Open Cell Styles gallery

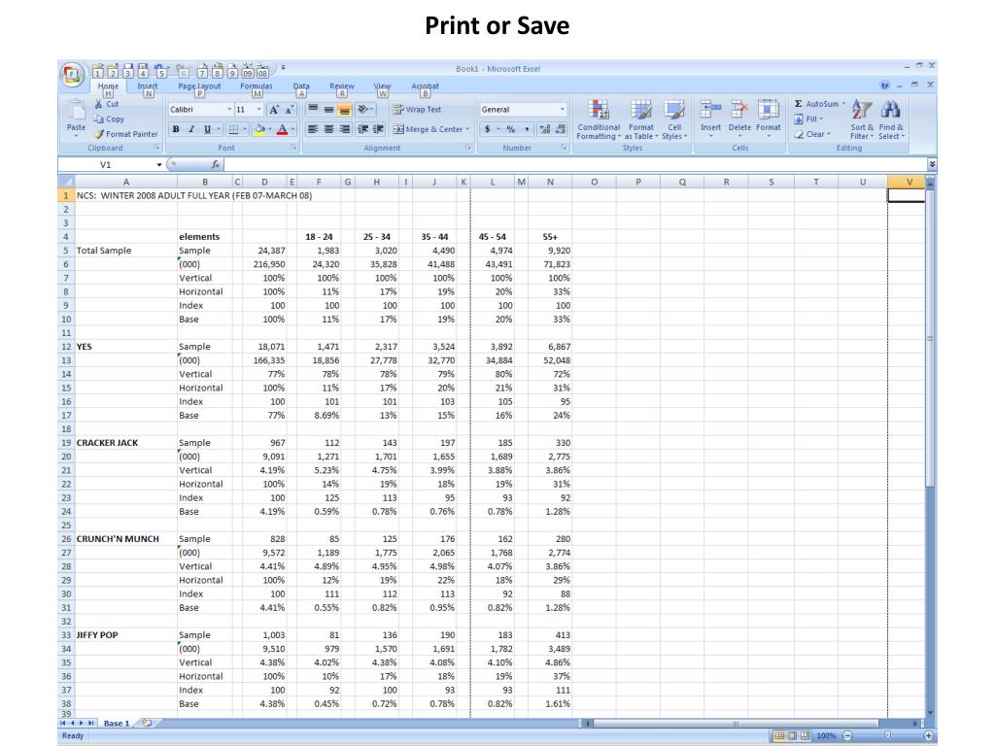coord(674,119)
